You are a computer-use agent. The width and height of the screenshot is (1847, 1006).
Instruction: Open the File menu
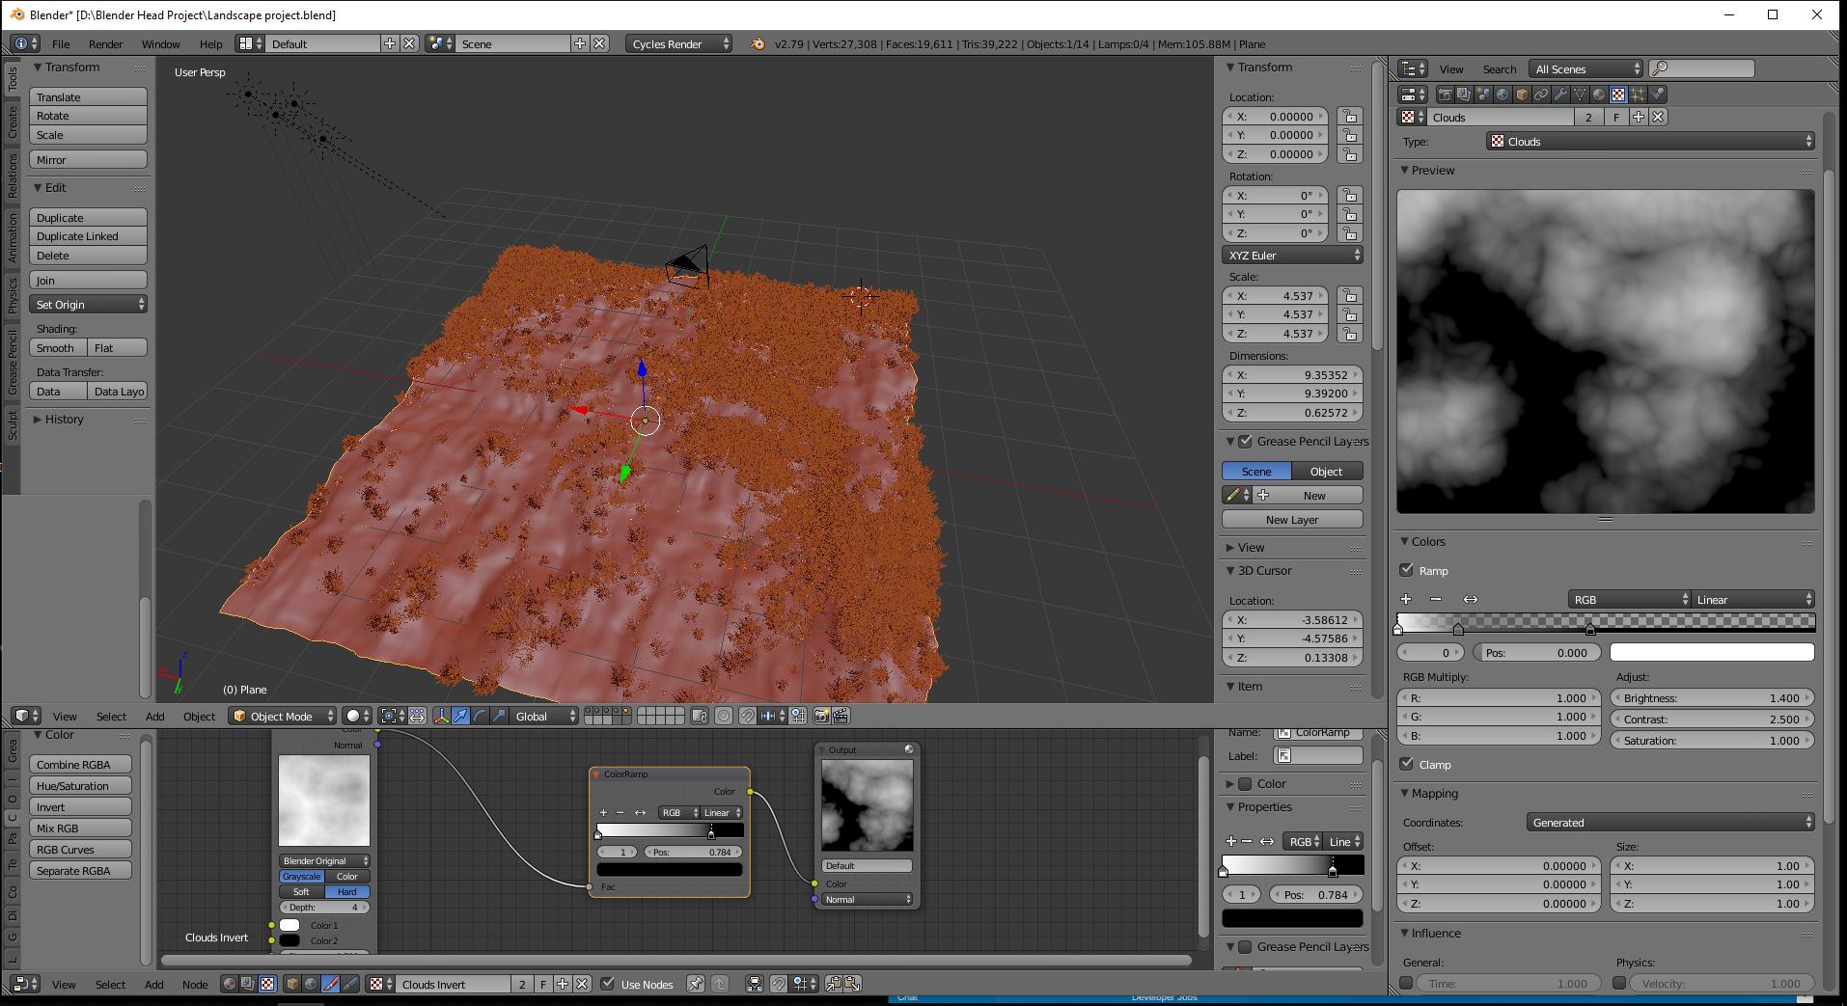click(61, 43)
